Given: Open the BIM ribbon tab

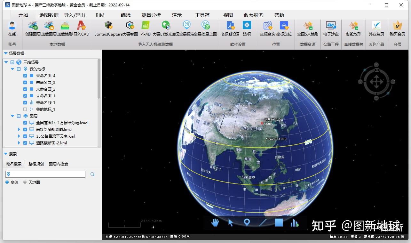Looking at the screenshot, I should tap(100, 15).
